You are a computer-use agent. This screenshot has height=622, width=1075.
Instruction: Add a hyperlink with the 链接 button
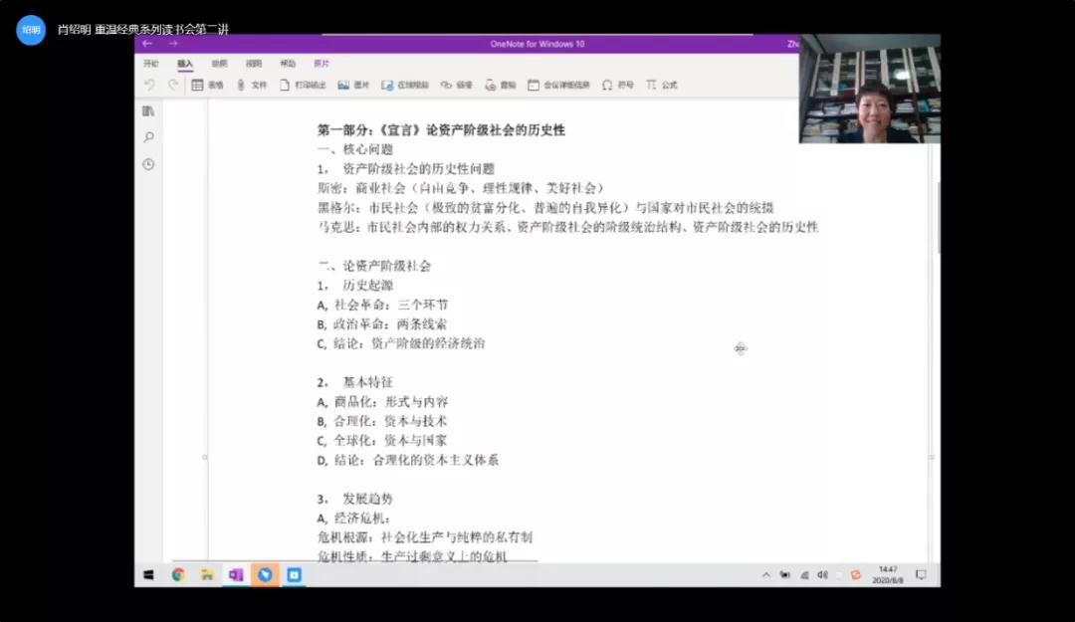coord(456,86)
